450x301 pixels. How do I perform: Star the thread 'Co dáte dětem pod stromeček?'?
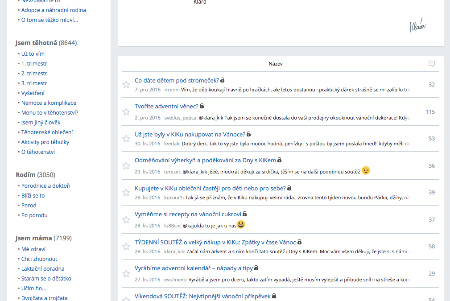[x=126, y=85]
